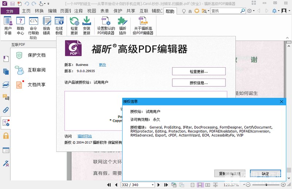The width and height of the screenshot is (292, 189).
Task: Switch to the Share (共享) tab
Action: [131, 11]
